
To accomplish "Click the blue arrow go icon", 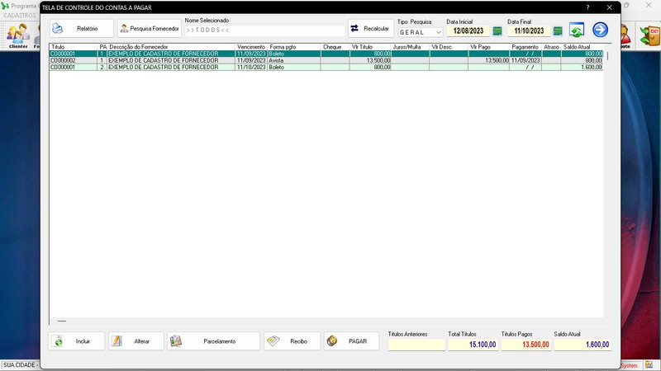I will coord(600,30).
